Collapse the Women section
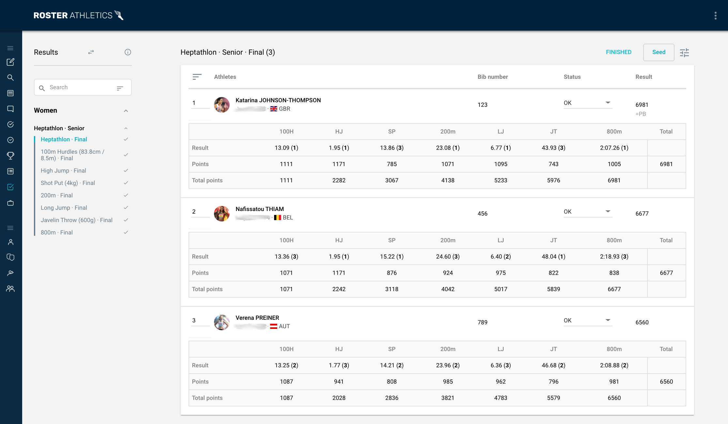This screenshot has width=728, height=424. click(126, 111)
